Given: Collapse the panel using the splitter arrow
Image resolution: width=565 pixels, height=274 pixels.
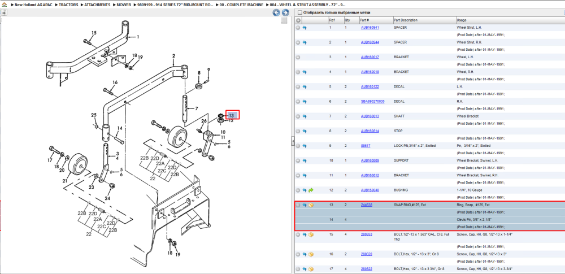Looking at the screenshot, I should [293, 142].
